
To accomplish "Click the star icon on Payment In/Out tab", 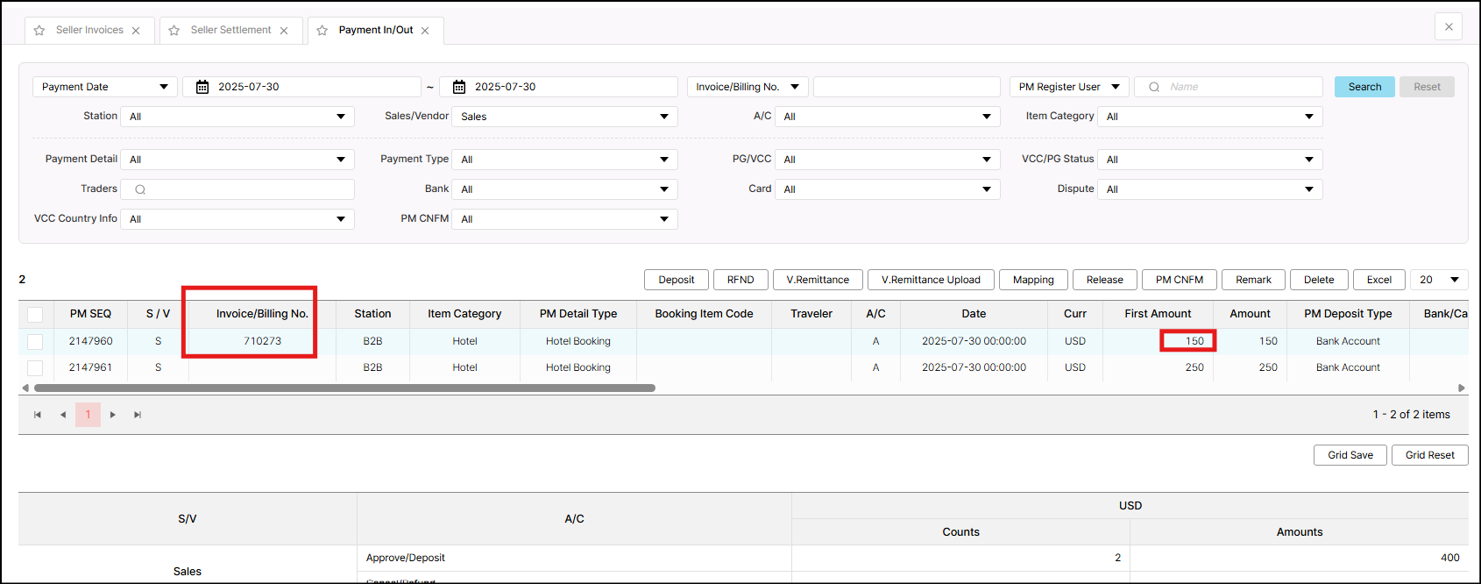I will pyautogui.click(x=322, y=31).
